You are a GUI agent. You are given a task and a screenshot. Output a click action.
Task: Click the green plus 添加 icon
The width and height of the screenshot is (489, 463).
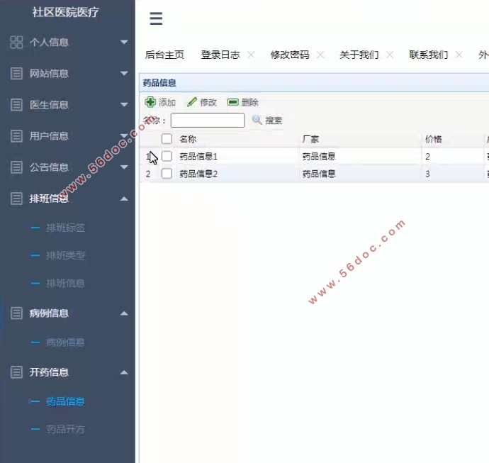(150, 102)
